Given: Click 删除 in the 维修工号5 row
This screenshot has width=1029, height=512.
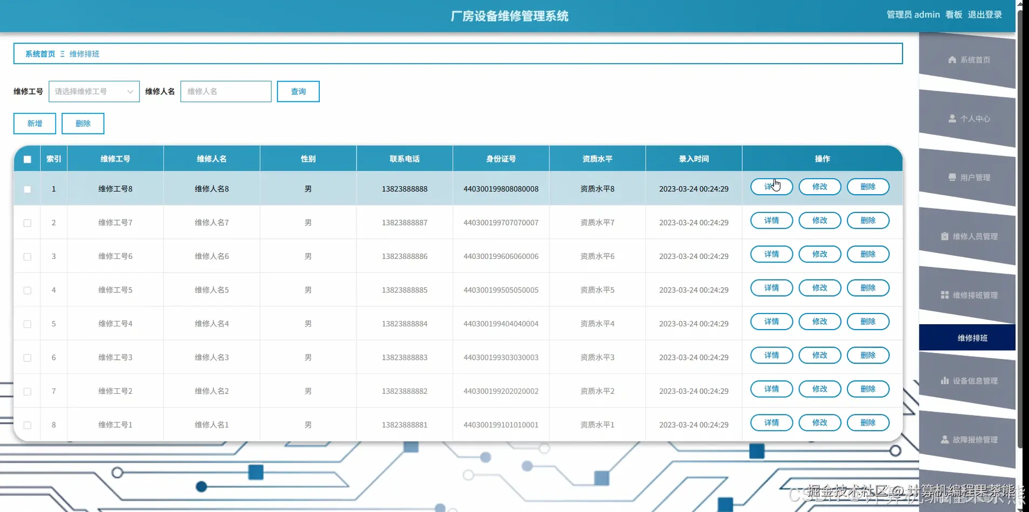Looking at the screenshot, I should [x=867, y=288].
